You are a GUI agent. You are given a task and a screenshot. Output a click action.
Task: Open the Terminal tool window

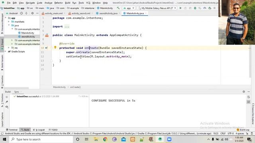tap(12, 130)
